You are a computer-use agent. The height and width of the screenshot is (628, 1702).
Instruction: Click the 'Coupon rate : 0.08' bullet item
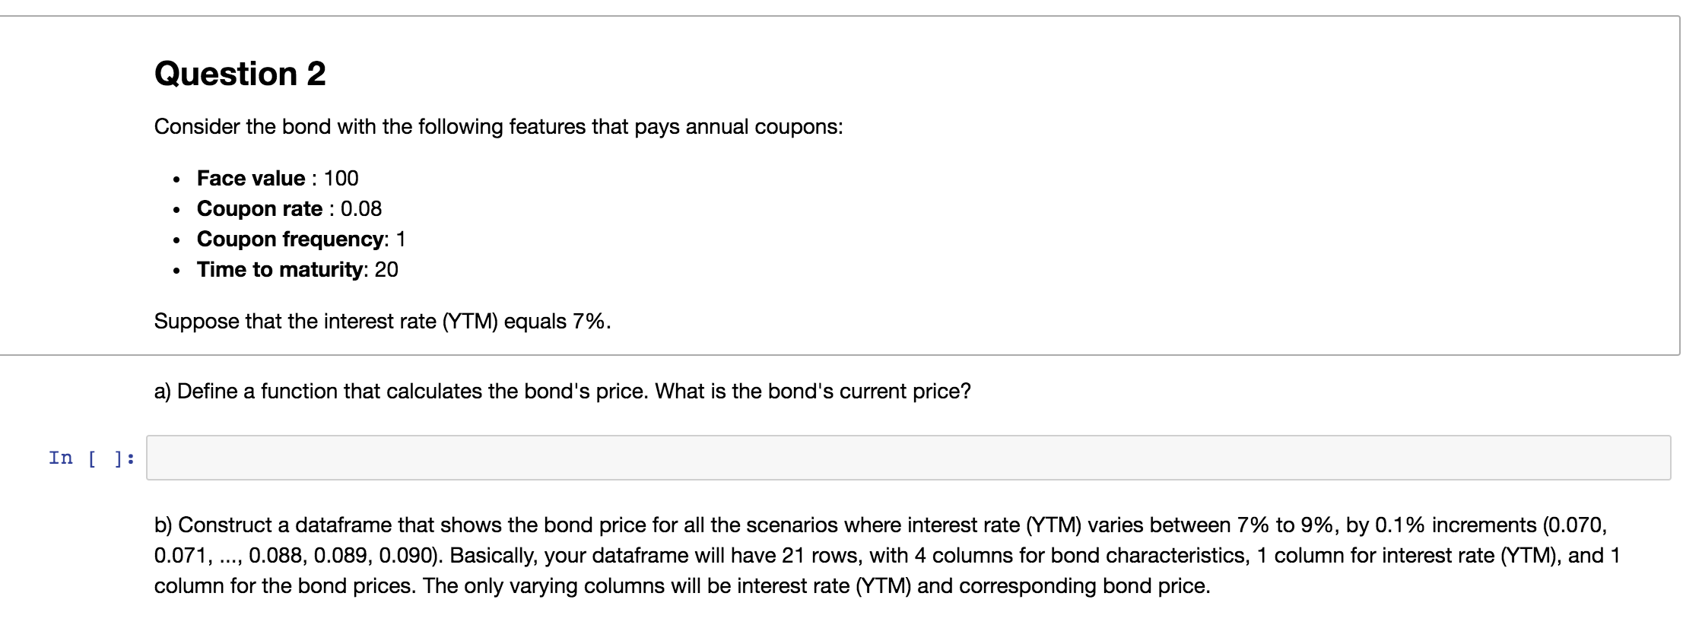coord(289,208)
